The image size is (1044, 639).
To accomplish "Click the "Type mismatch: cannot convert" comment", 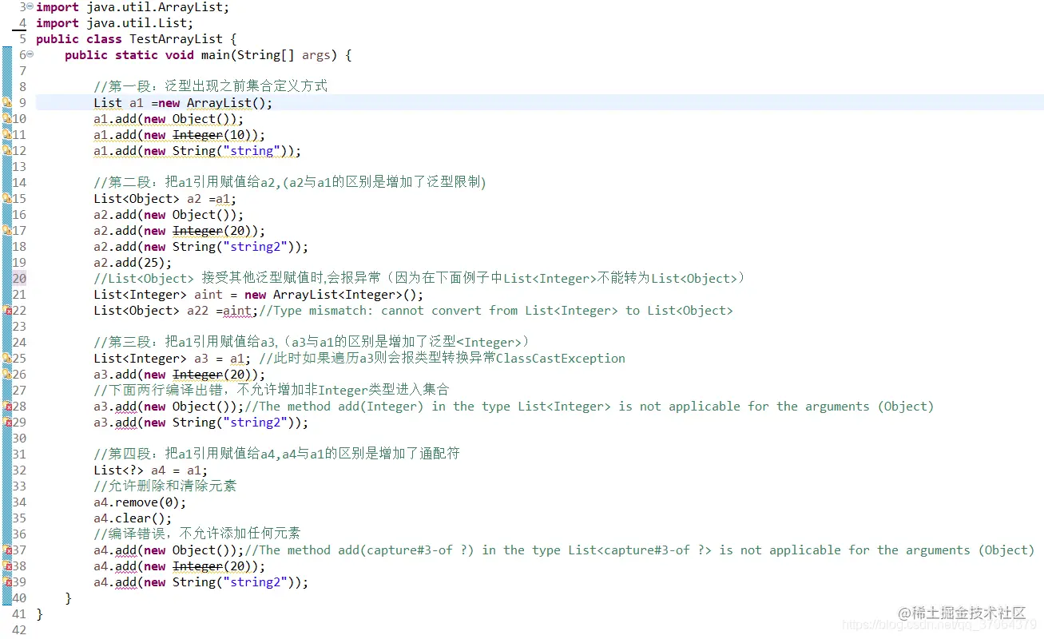I will coord(495,311).
